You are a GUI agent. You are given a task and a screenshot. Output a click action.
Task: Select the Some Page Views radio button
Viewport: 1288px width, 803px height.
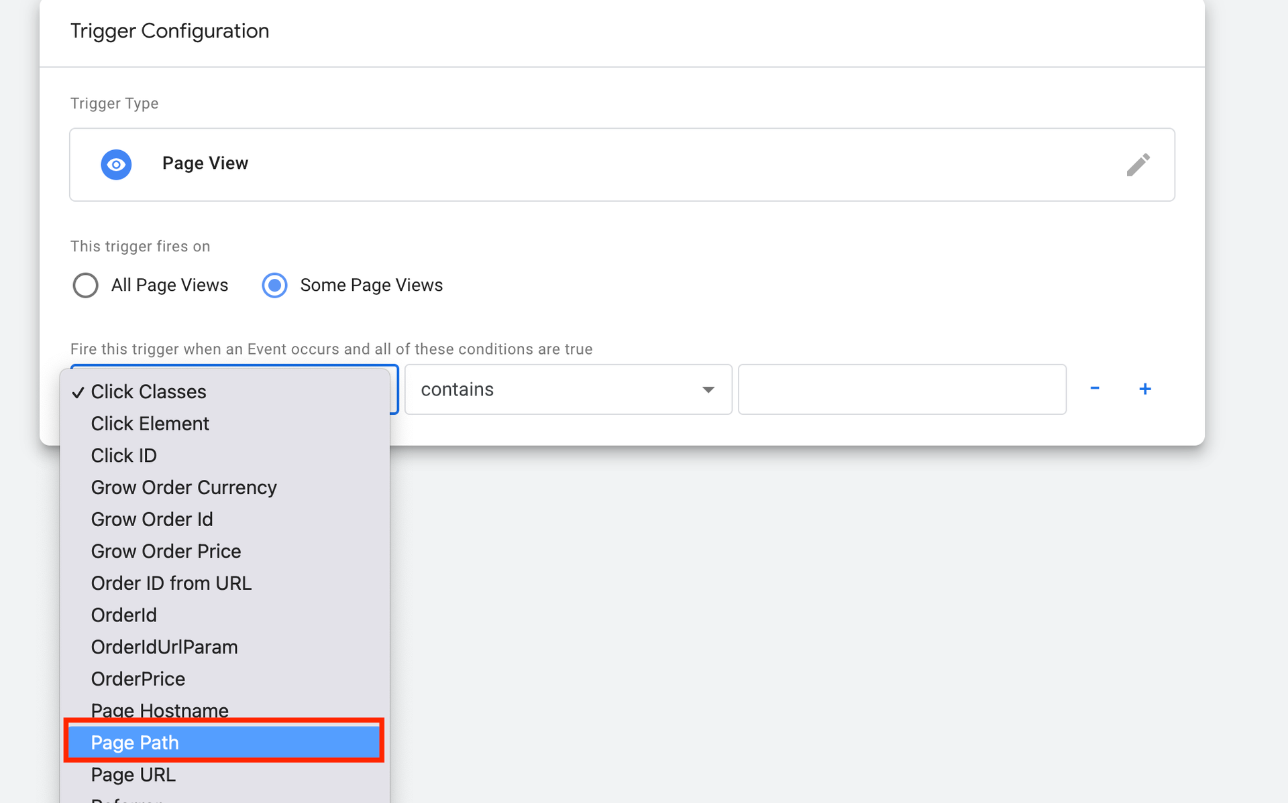tap(274, 285)
